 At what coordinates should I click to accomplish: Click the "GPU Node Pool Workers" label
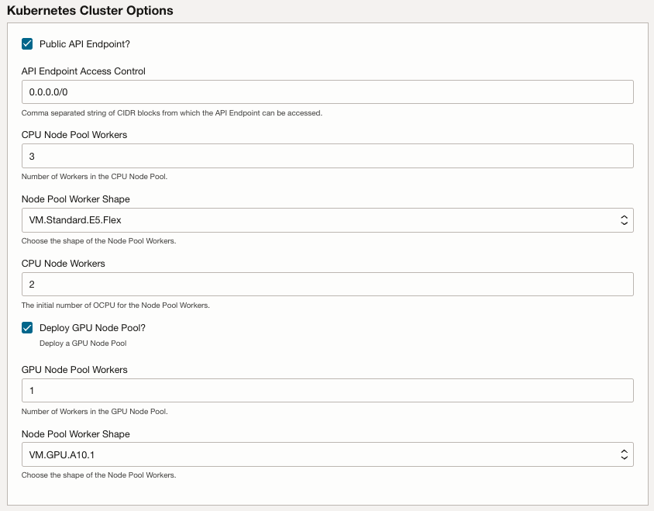pyautogui.click(x=74, y=370)
